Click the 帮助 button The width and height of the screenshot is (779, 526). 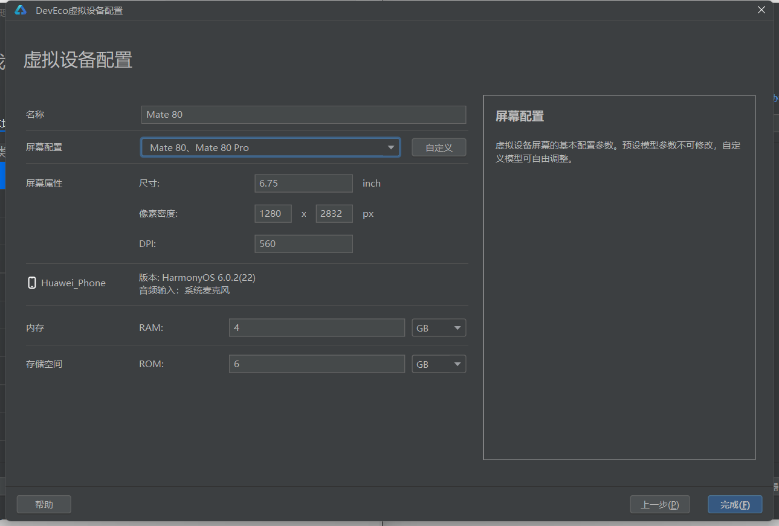[x=44, y=504]
